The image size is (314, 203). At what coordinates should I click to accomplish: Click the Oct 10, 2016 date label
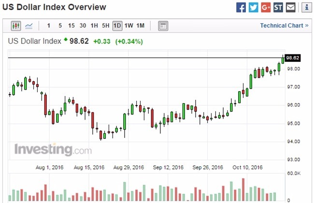pos(247,167)
